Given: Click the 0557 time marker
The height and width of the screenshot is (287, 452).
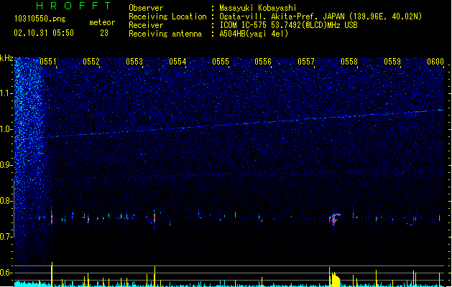Looking at the screenshot, I should tap(306, 62).
